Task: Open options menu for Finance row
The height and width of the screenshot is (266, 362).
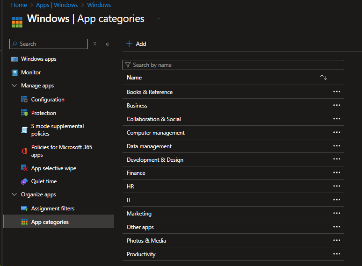Action: [337, 173]
